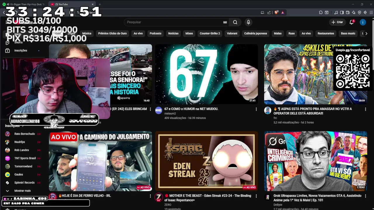
Task: Open more options for the Grok GTA 6 video
Action: [365, 196]
